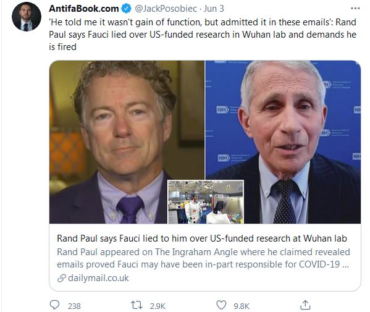Click the blue verified badge
Image resolution: width=370 pixels, height=312 pixels.
pyautogui.click(x=126, y=9)
